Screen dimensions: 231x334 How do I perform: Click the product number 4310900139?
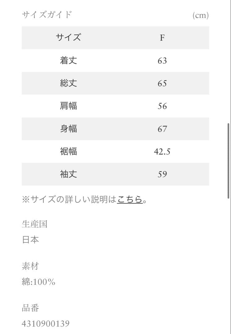click(x=46, y=324)
